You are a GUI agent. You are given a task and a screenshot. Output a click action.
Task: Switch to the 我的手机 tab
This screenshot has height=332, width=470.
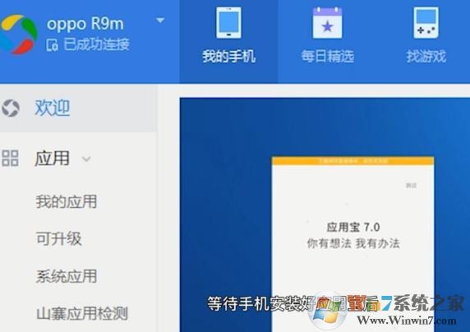point(228,42)
